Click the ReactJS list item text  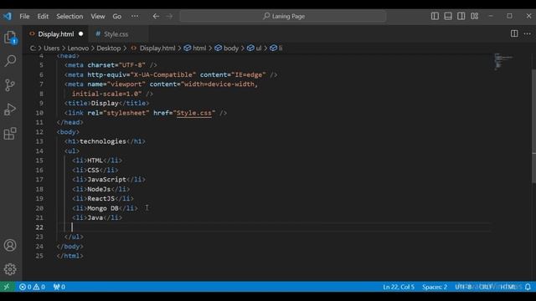(100, 198)
